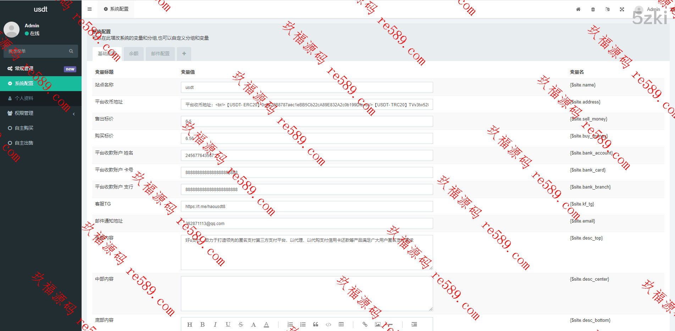Toggle the blockquote formatting
Image resolution: width=675 pixels, height=331 pixels.
(x=316, y=325)
